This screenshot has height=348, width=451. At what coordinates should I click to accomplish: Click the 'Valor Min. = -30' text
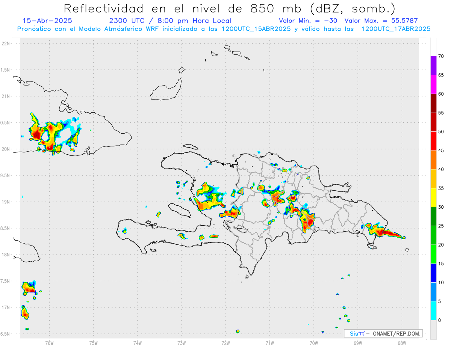[308, 21]
